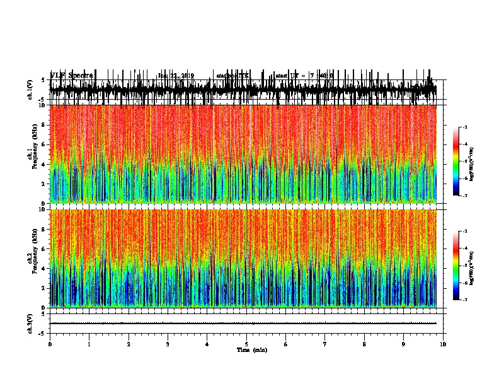Screen dimensions: 499x386
Task: Click the '-3' label on ch.1 colorbar
Action: coord(465,127)
